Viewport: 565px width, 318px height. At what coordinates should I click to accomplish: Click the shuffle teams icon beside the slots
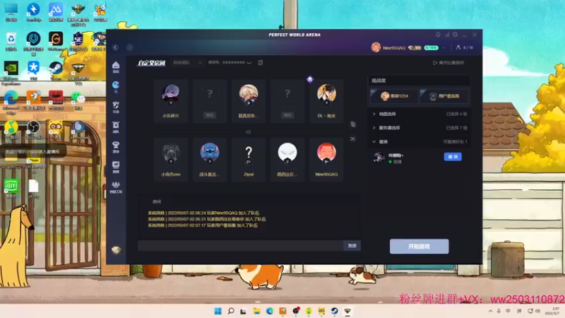(352, 139)
